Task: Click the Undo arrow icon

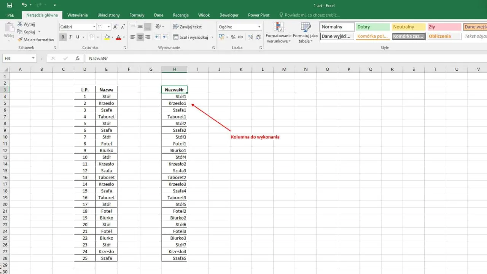Action: click(x=24, y=5)
